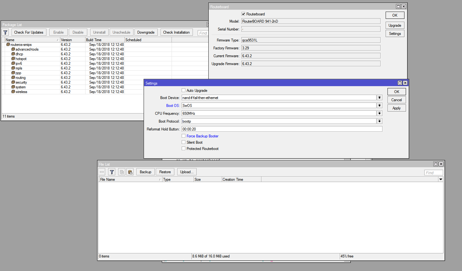Open the Boot OS dropdown arrow
The height and width of the screenshot is (271, 462).
coord(380,106)
